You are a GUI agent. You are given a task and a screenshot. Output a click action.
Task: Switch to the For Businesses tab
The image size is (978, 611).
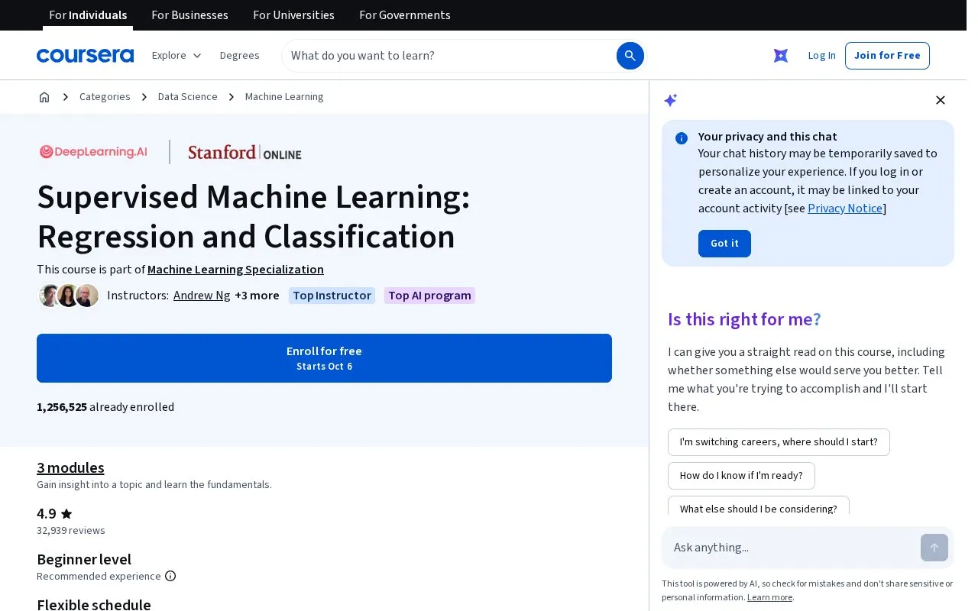pos(189,15)
